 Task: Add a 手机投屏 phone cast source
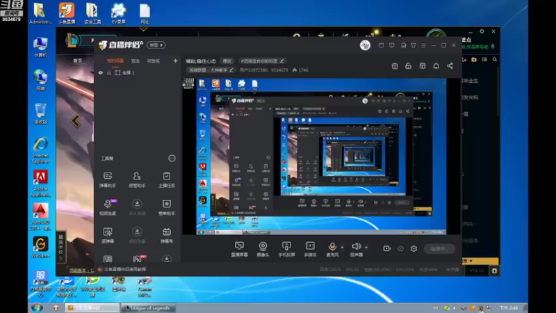tap(286, 249)
